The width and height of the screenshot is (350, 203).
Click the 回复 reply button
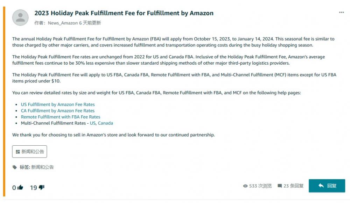coord(327,186)
